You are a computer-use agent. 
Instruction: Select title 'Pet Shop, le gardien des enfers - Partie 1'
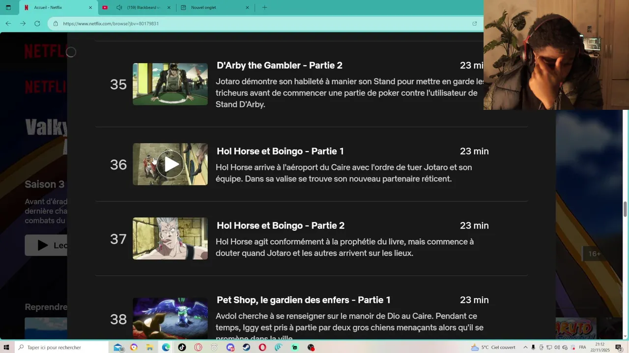tap(304, 300)
